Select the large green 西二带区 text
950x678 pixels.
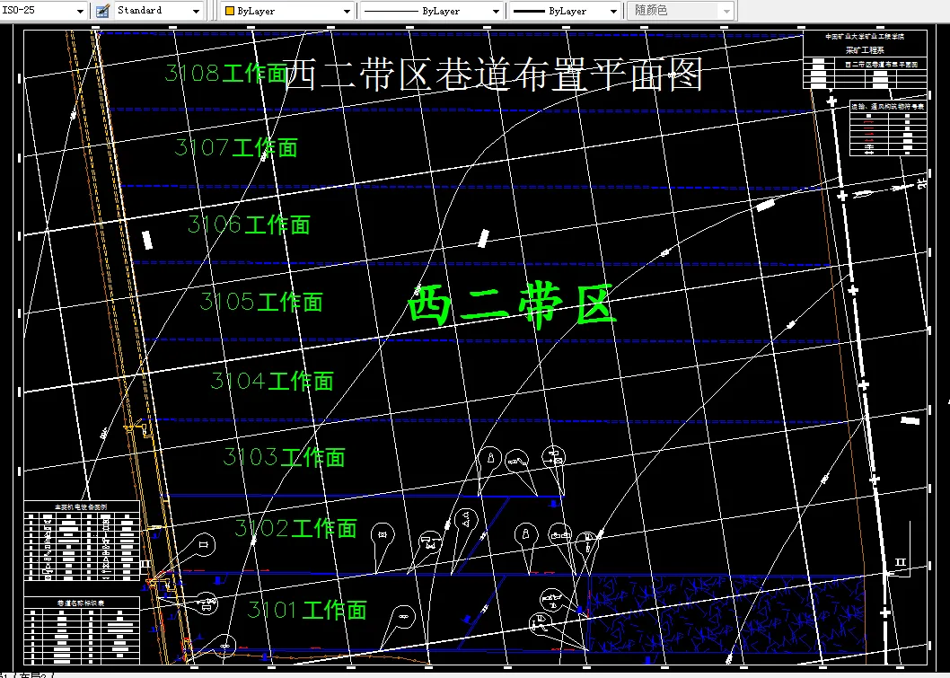(513, 306)
